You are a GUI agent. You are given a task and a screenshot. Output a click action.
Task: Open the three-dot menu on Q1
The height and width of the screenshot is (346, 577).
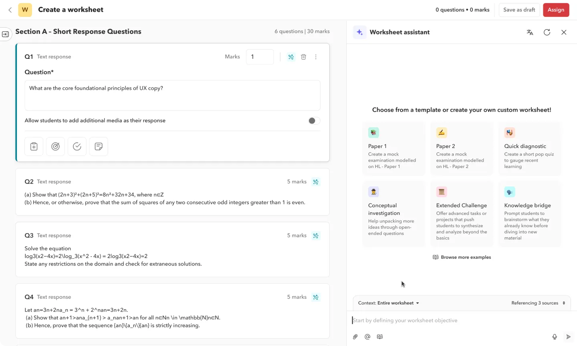click(316, 56)
